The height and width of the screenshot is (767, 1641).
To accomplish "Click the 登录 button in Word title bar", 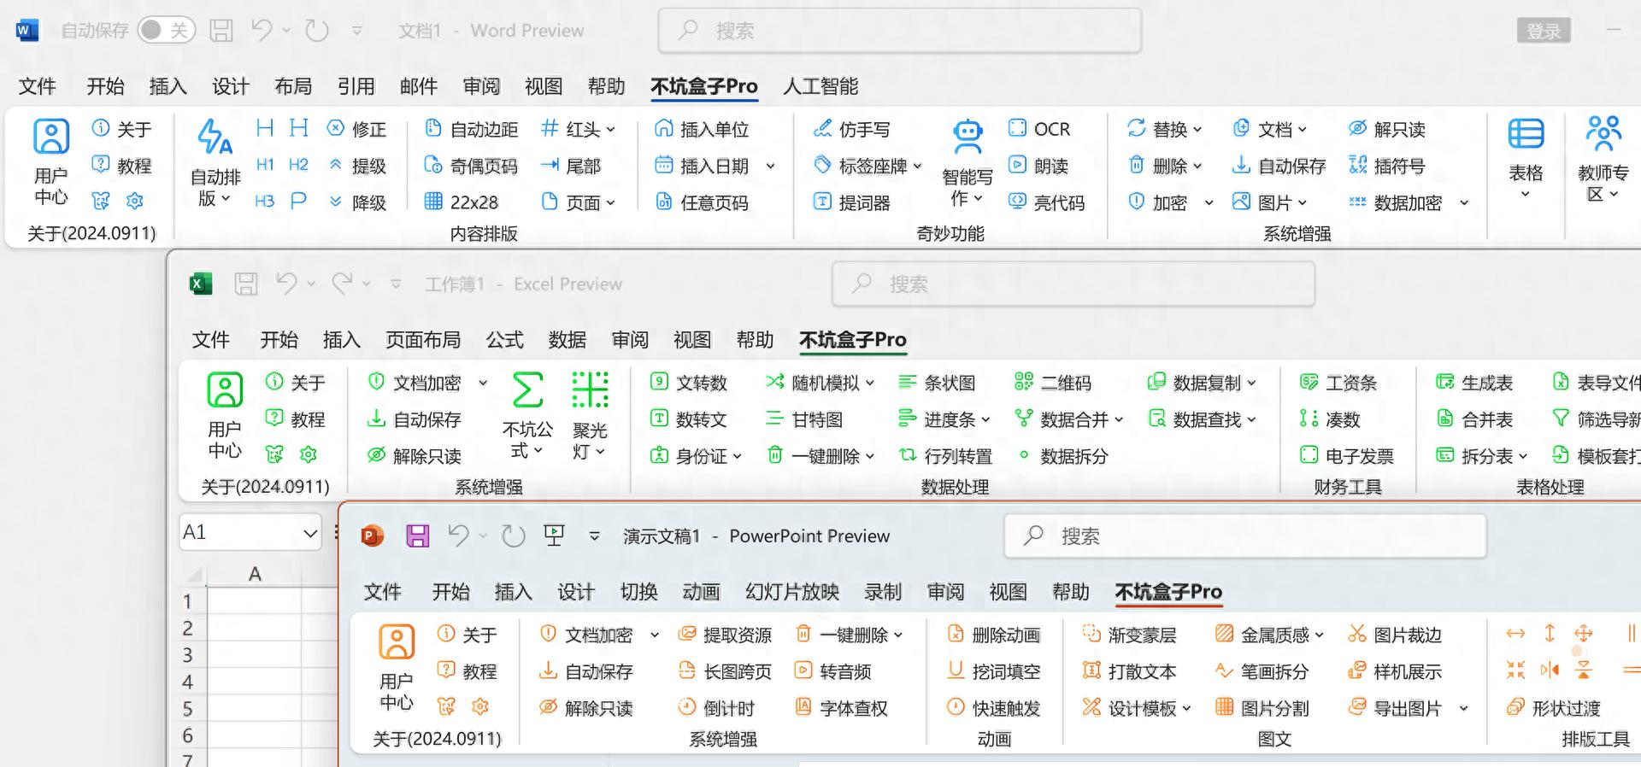I will (x=1543, y=32).
